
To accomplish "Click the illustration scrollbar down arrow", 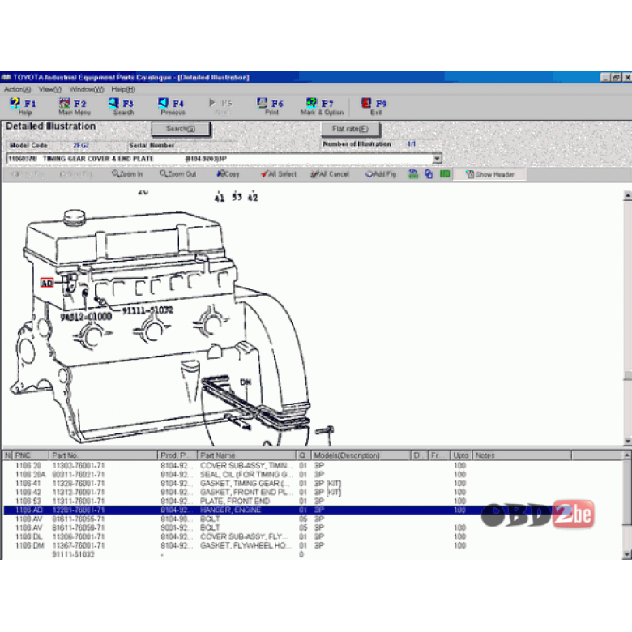I will 627,441.
